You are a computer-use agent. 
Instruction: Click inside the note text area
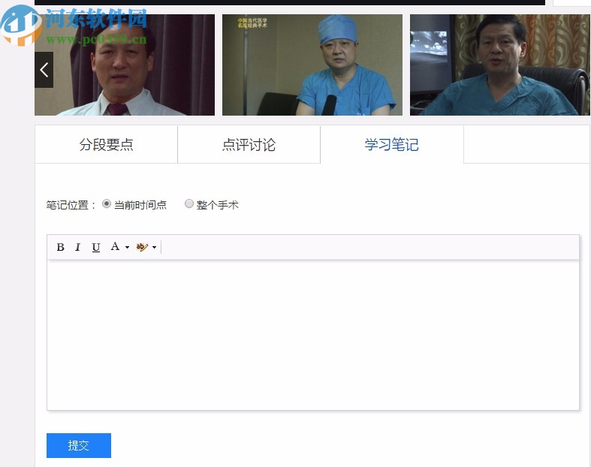coord(313,335)
